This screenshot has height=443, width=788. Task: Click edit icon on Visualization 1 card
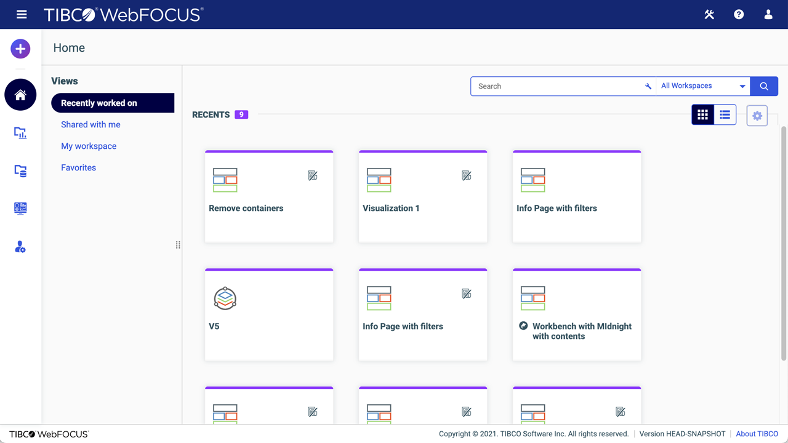(x=467, y=176)
